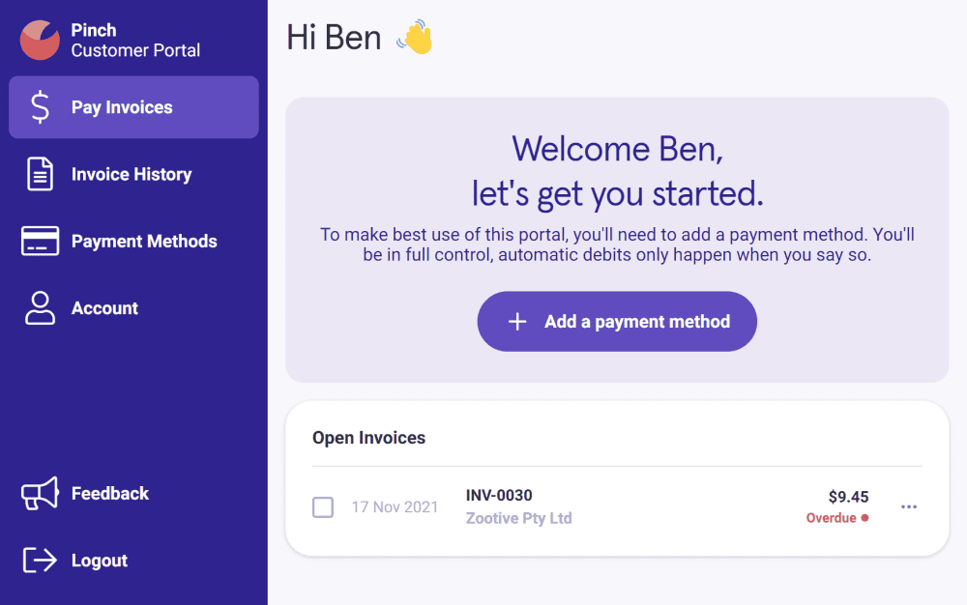The width and height of the screenshot is (967, 605).
Task: Click the Zootive Pty Ltd company name
Action: point(518,518)
